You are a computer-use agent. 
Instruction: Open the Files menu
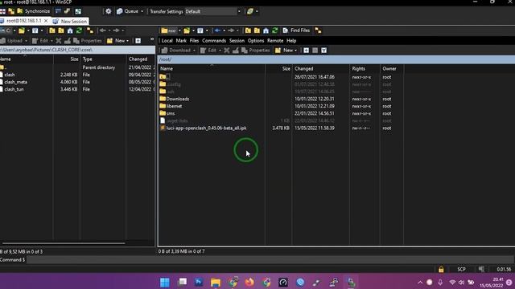click(x=194, y=41)
